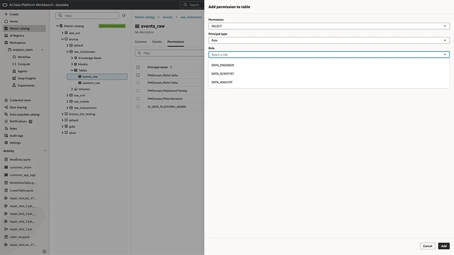Click the Select a role input field
The width and height of the screenshot is (454, 255).
point(329,55)
